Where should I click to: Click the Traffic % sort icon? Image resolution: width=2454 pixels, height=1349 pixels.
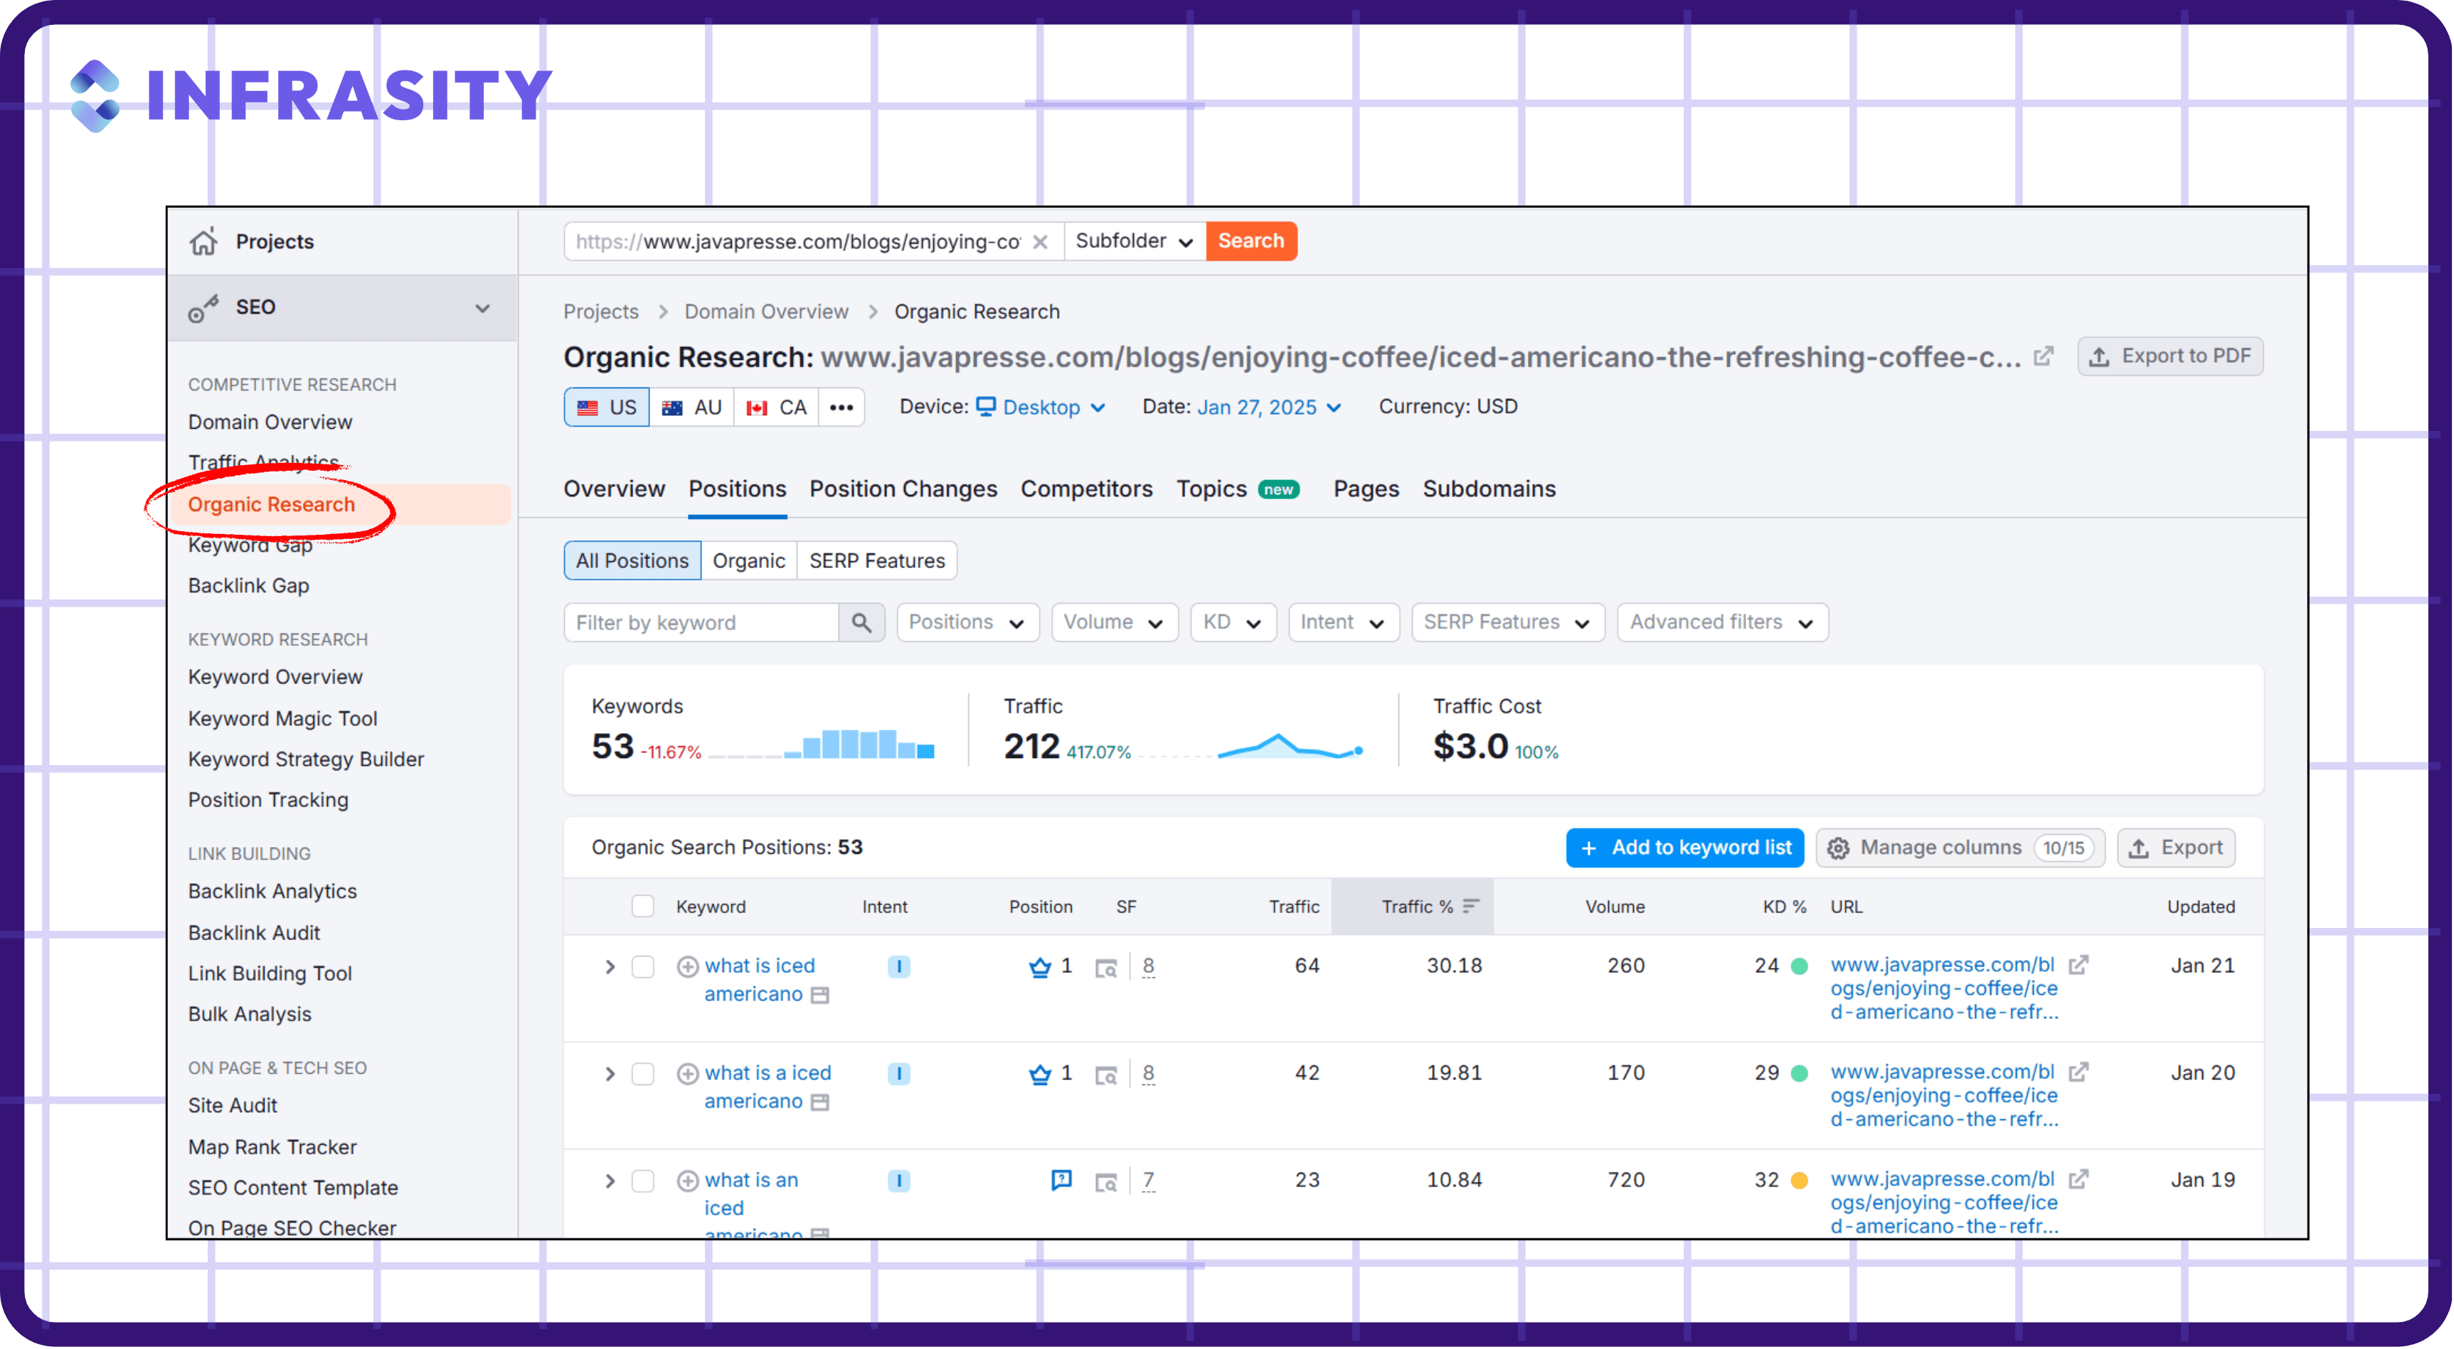[x=1472, y=907]
